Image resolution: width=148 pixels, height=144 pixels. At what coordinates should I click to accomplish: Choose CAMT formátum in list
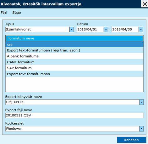coord(74,62)
